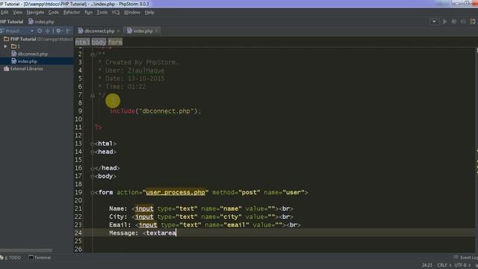Click index.php in the navigation bar
The width and height of the screenshot is (478, 269).
coord(42,22)
